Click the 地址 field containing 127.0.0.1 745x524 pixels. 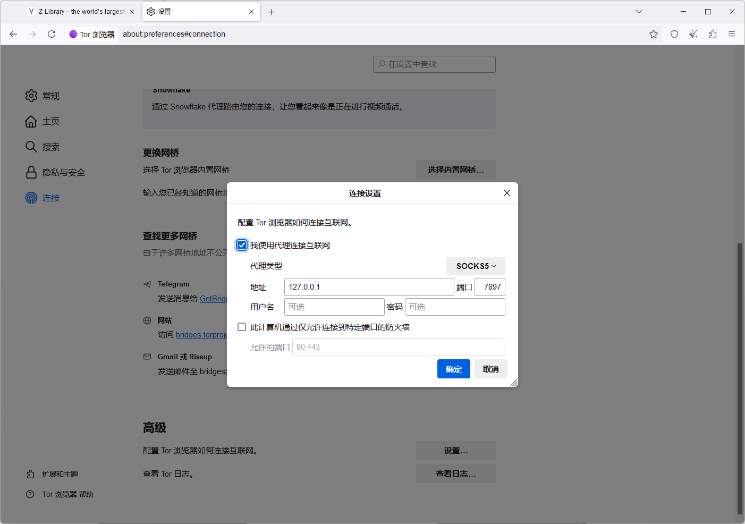click(369, 287)
